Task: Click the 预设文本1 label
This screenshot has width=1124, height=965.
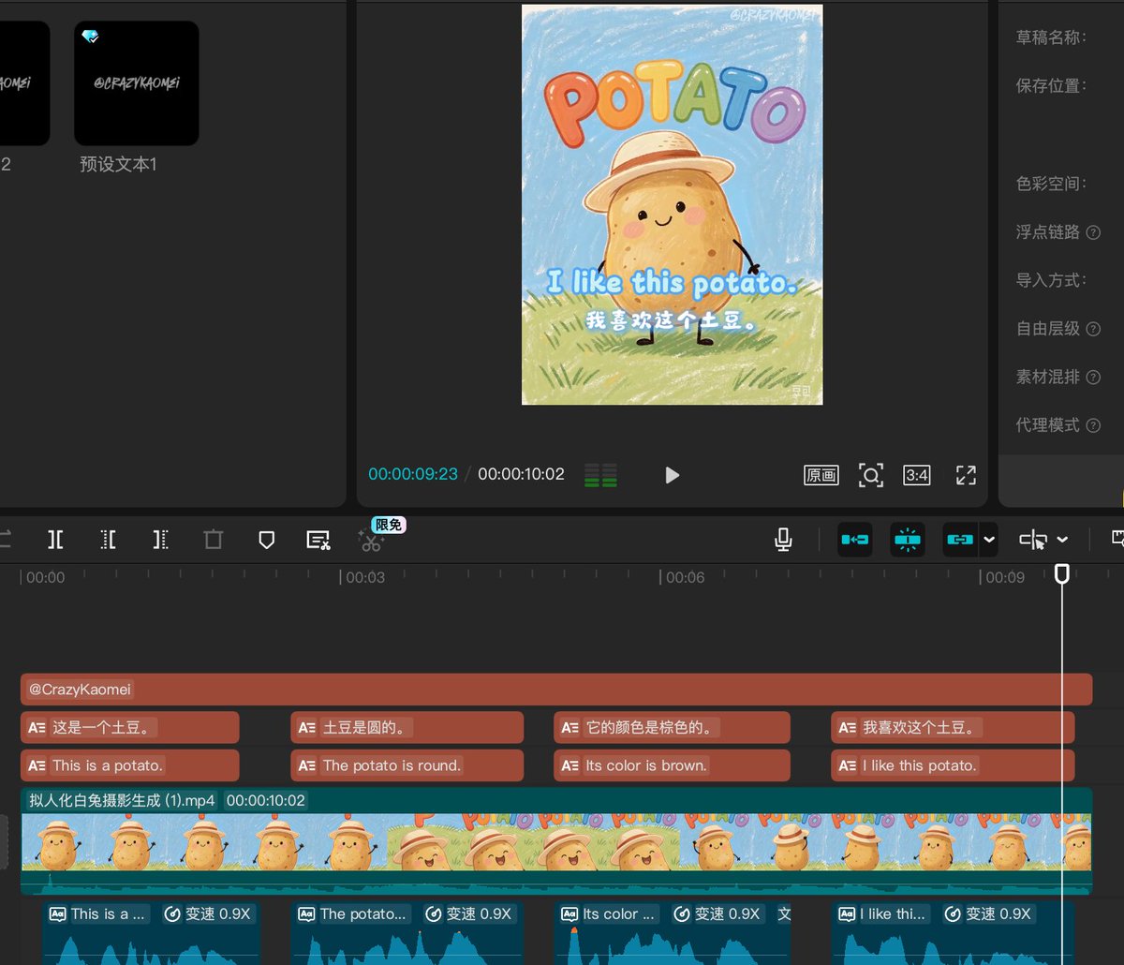Action: [118, 165]
